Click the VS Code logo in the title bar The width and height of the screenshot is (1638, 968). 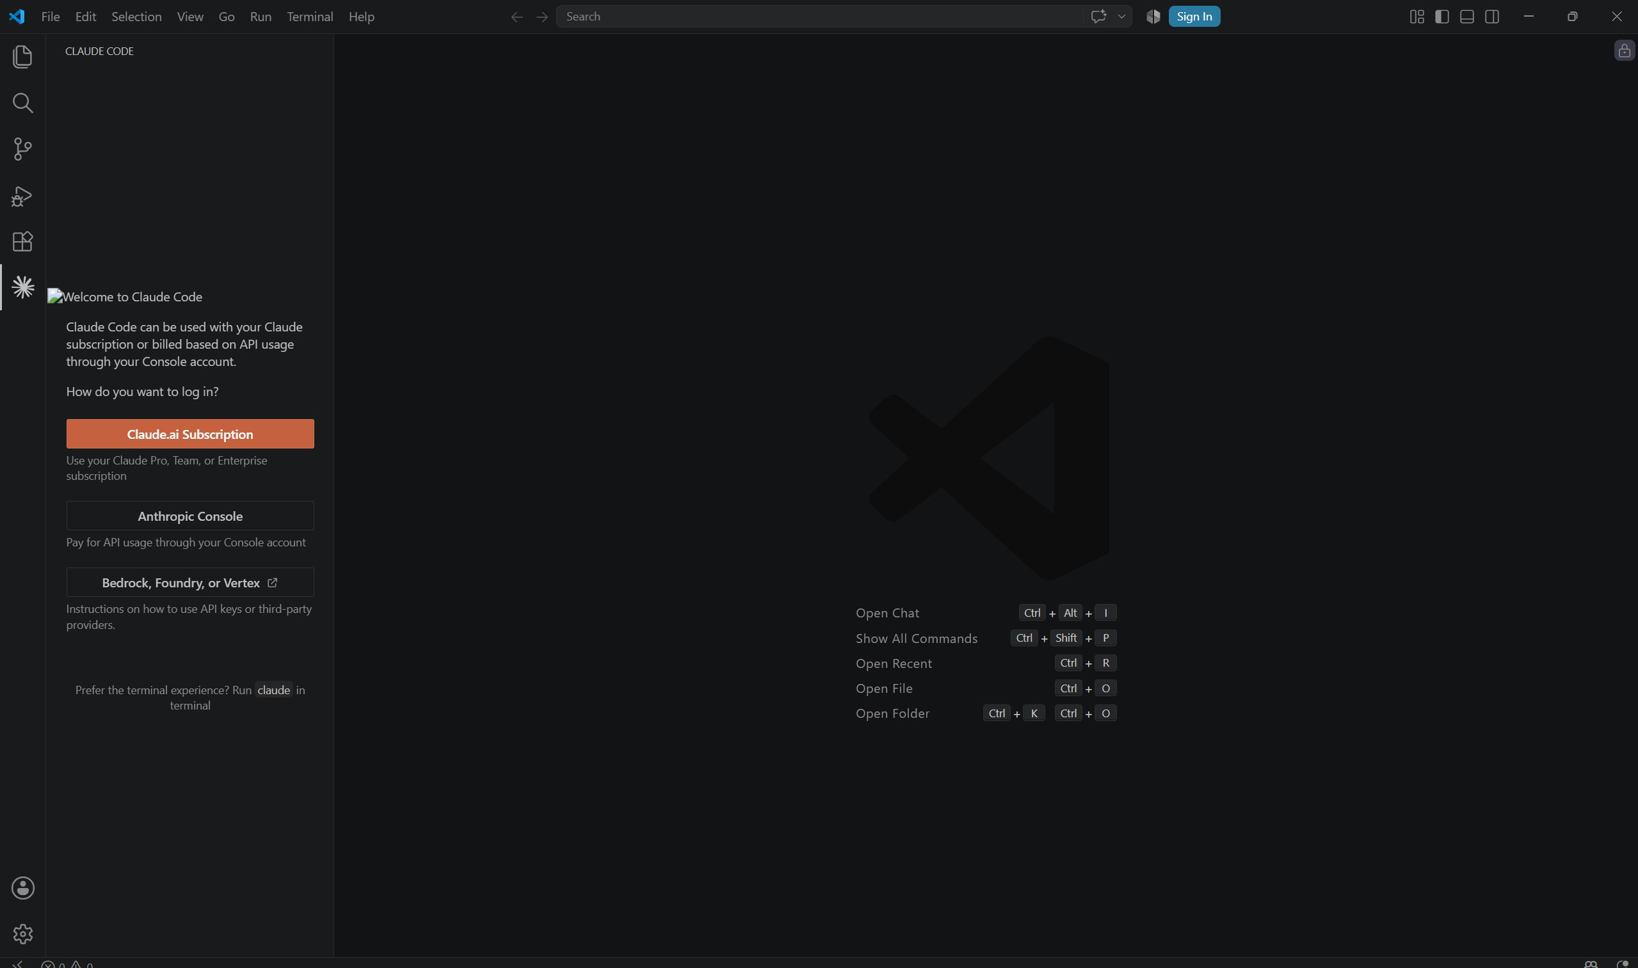17,16
